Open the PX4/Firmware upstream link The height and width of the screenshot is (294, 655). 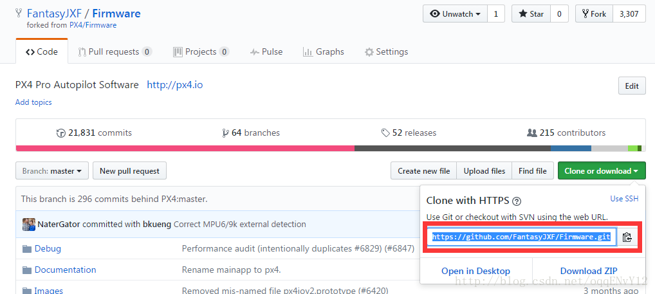[x=93, y=25]
